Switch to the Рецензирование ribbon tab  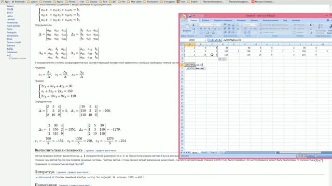point(270,21)
